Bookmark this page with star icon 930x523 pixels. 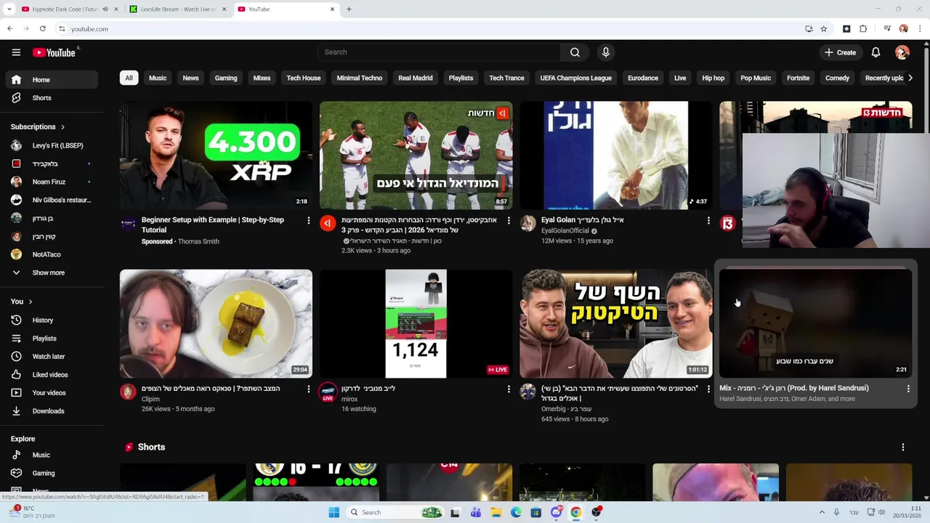click(823, 29)
